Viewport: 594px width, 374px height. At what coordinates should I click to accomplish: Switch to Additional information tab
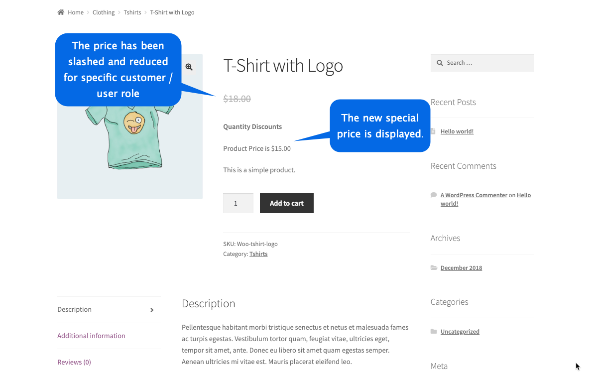(x=91, y=336)
